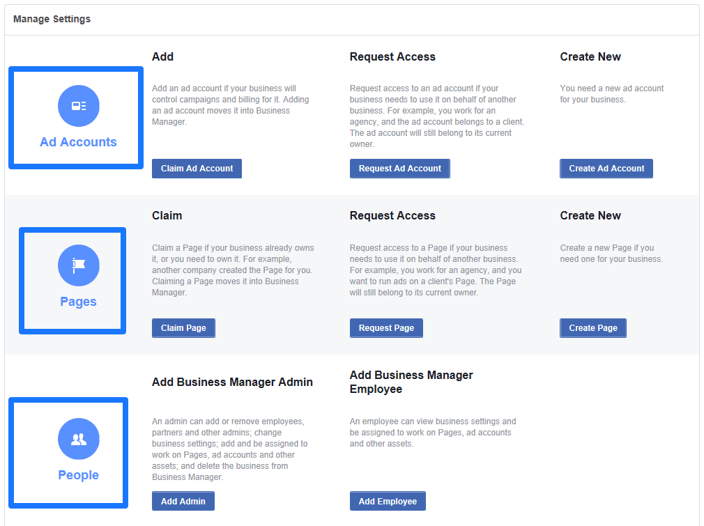Image resolution: width=704 pixels, height=526 pixels.
Task: Click the Manage Settings header title
Action: click(52, 19)
